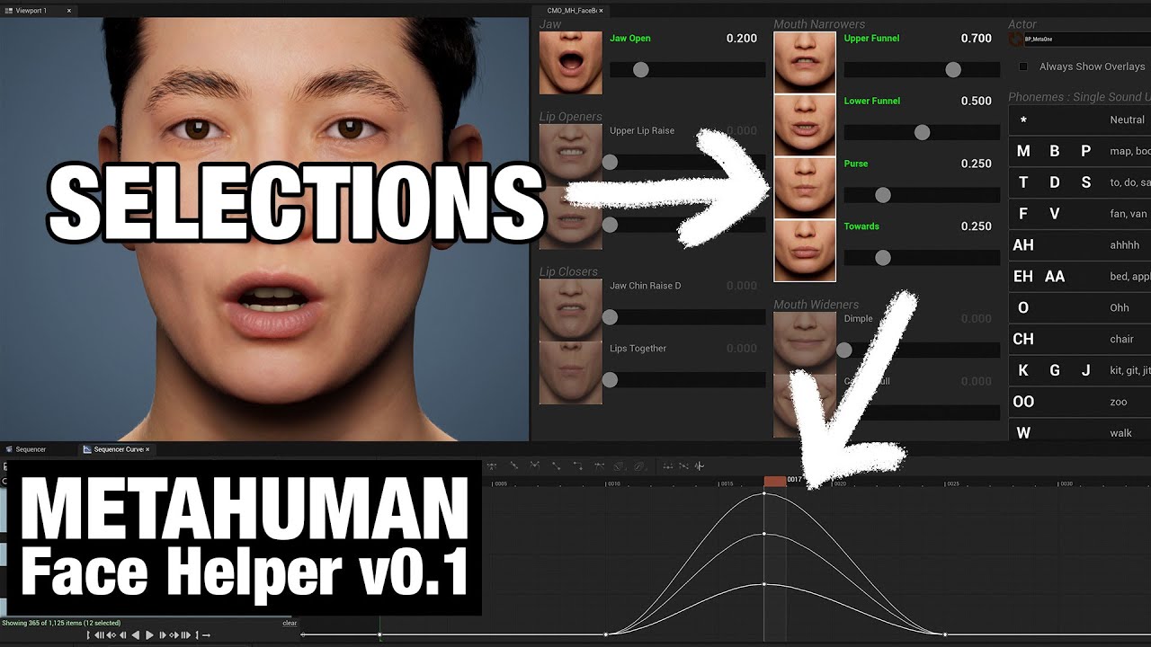Click the AA phoneme button
1151x647 pixels.
pyautogui.click(x=1055, y=277)
